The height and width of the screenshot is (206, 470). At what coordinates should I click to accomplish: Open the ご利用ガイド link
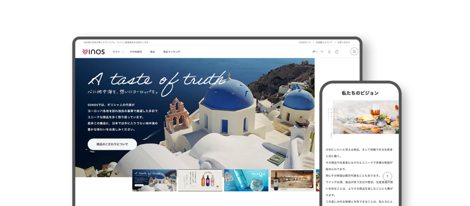pos(304,42)
